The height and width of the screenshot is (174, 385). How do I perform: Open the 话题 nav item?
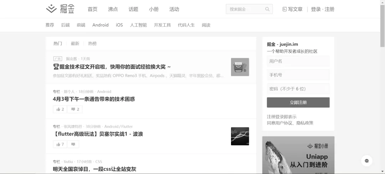click(133, 9)
